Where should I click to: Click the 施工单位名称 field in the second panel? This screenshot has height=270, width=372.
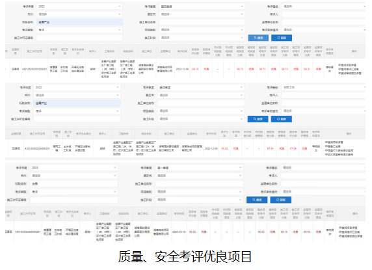201,103
